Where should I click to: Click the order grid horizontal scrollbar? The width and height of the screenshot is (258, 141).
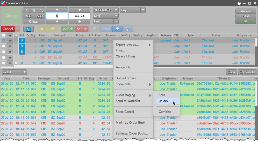click(x=63, y=66)
